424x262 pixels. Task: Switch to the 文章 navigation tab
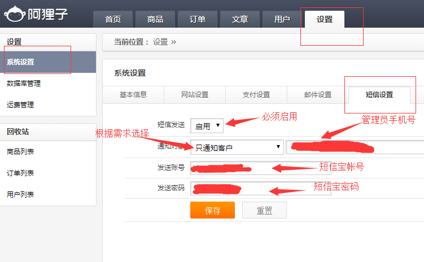[x=240, y=19]
